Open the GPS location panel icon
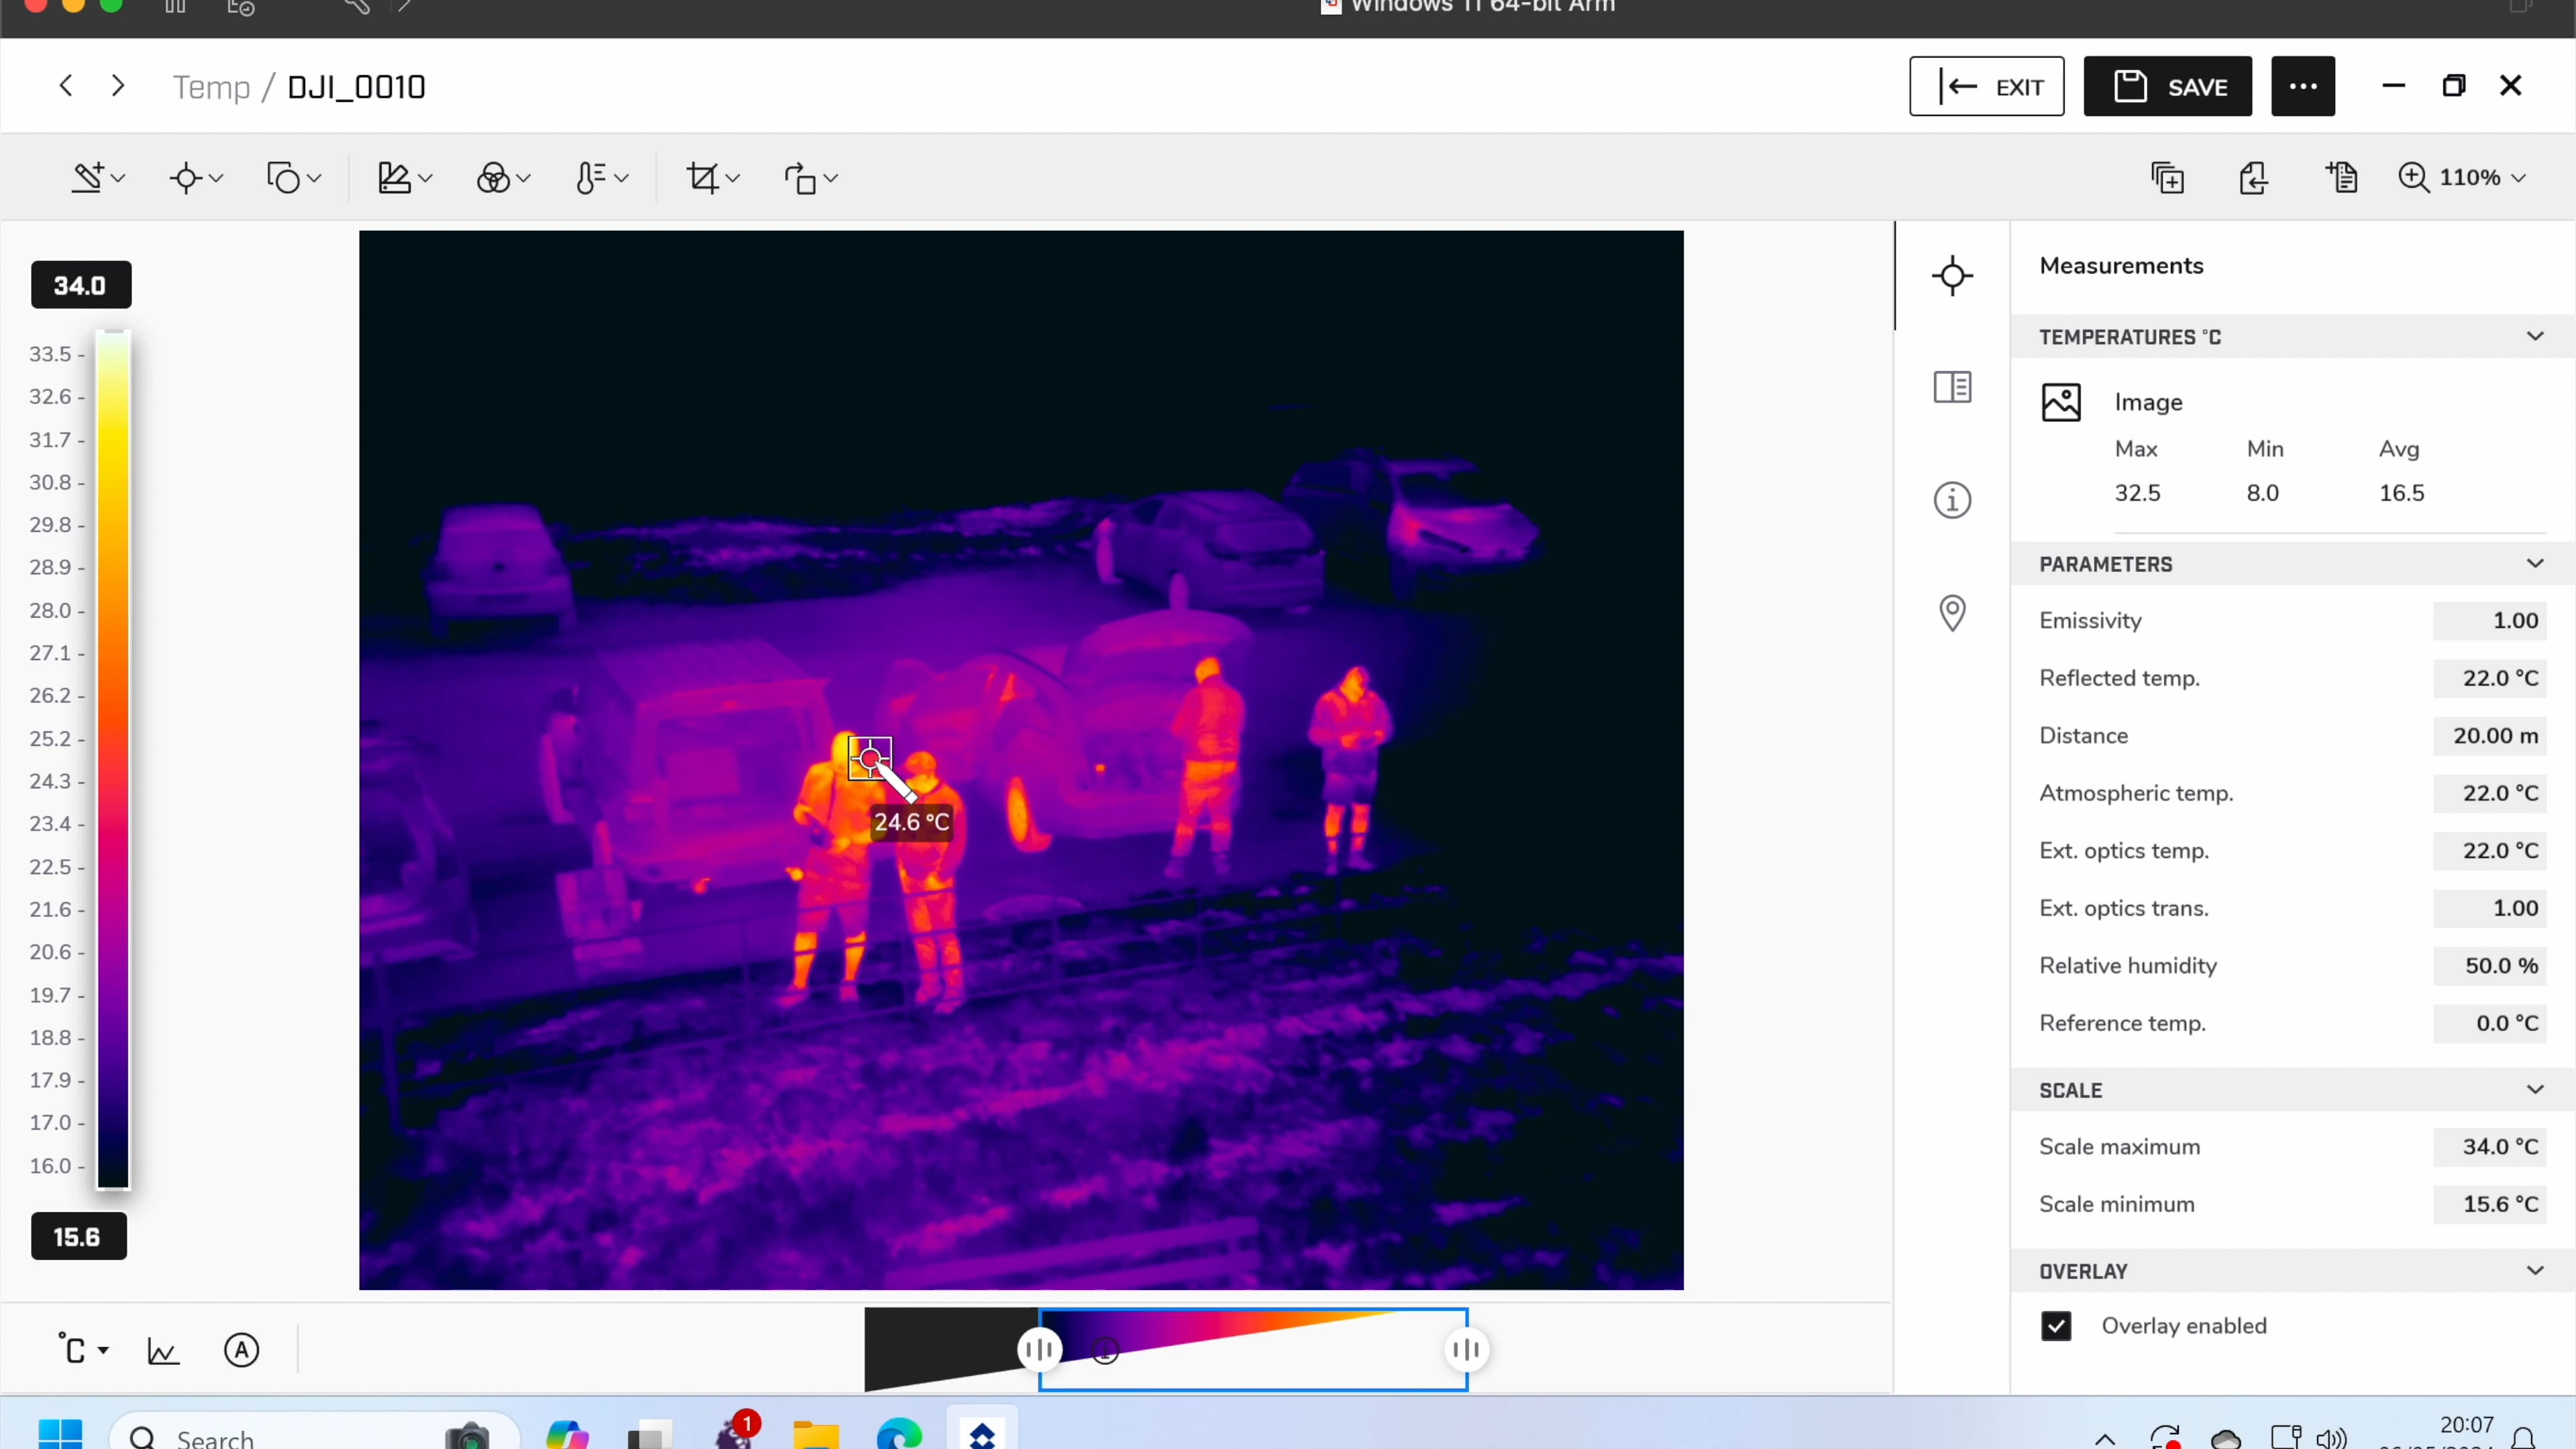This screenshot has height=1449, width=2576. (x=1952, y=612)
